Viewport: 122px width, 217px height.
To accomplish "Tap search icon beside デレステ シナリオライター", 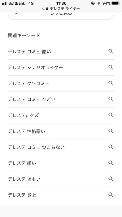I will (111, 67).
